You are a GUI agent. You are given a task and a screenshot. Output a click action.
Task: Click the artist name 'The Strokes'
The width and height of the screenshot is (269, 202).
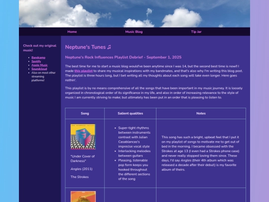pyautogui.click(x=80, y=177)
